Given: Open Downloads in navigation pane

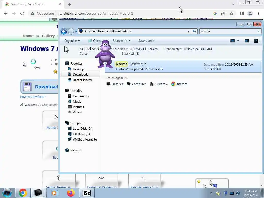Looking at the screenshot, I should (80, 75).
